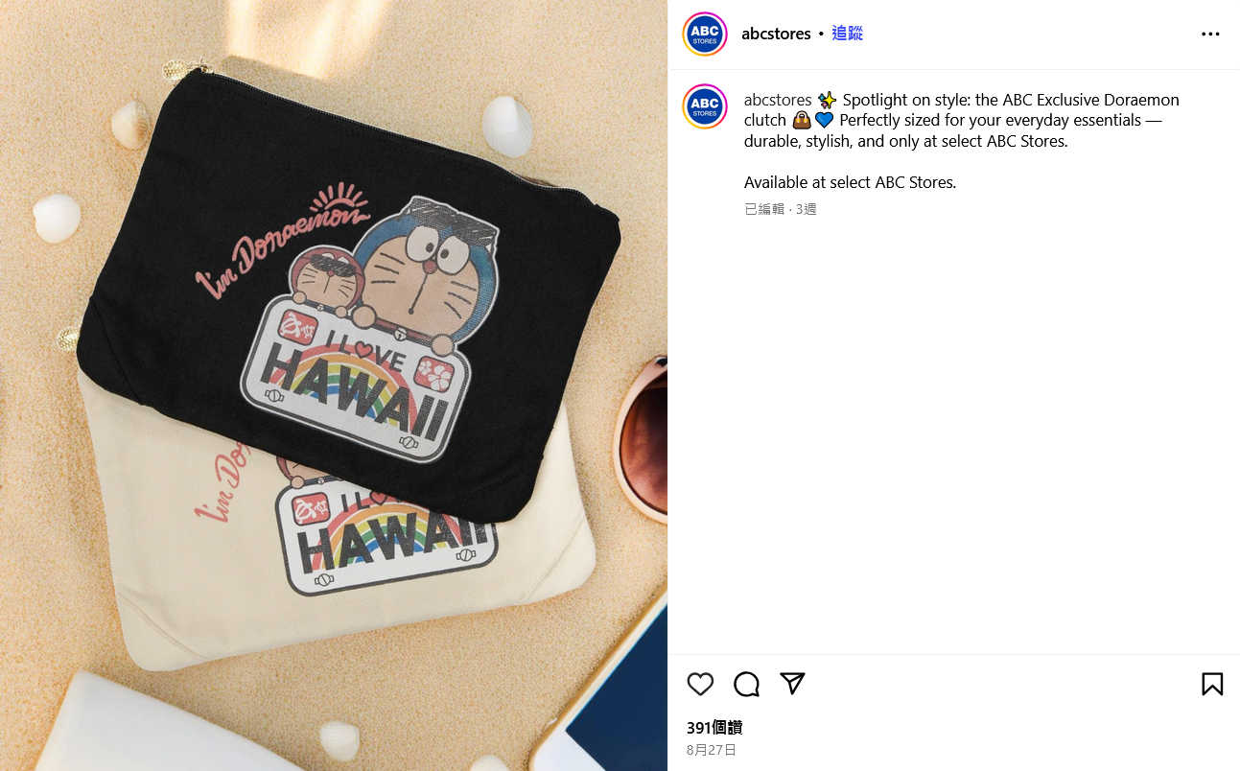Click the caption text about Doraemon clutch
Viewport: 1240px width, 771px height.
962,120
